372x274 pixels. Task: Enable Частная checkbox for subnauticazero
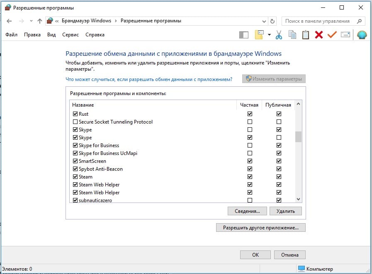tap(250, 200)
